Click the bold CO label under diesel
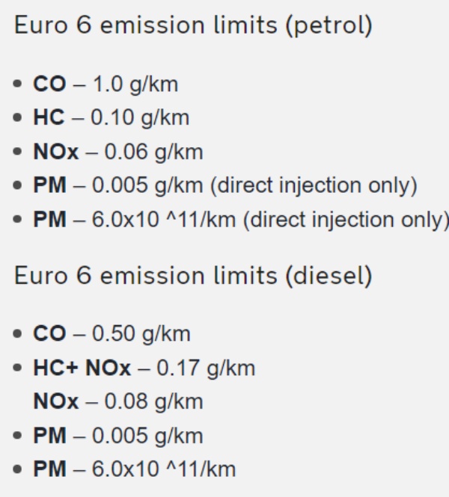This screenshot has height=497, width=449. pos(49,334)
